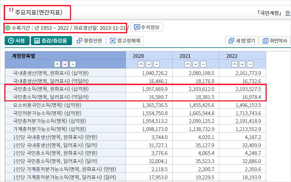The image size is (291, 182).
Task: Open the 증감/증감률 change-rate option
Action: click(51, 40)
